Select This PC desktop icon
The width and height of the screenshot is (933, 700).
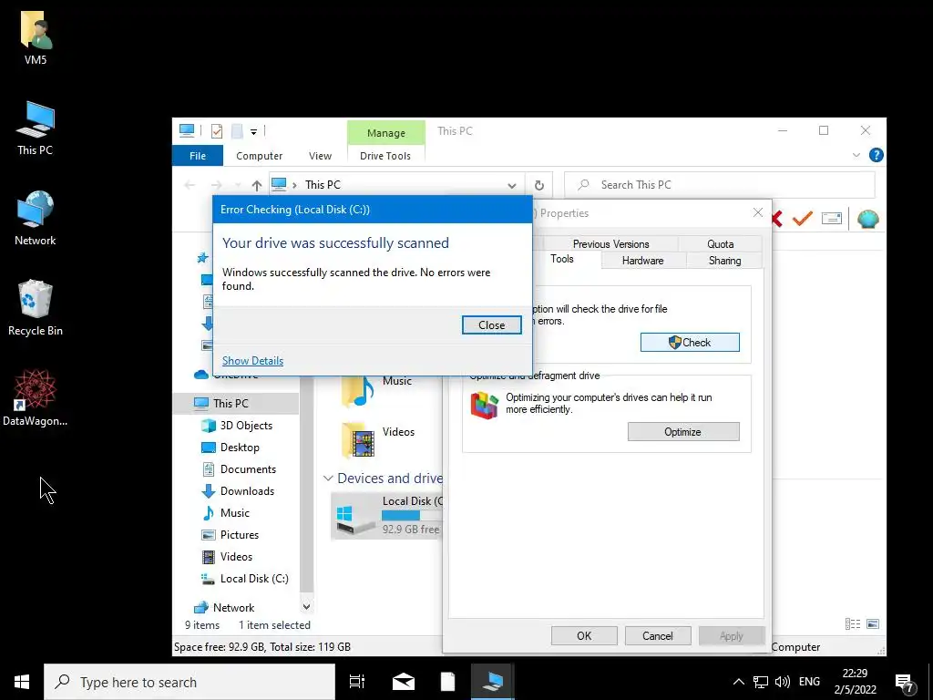(x=36, y=128)
